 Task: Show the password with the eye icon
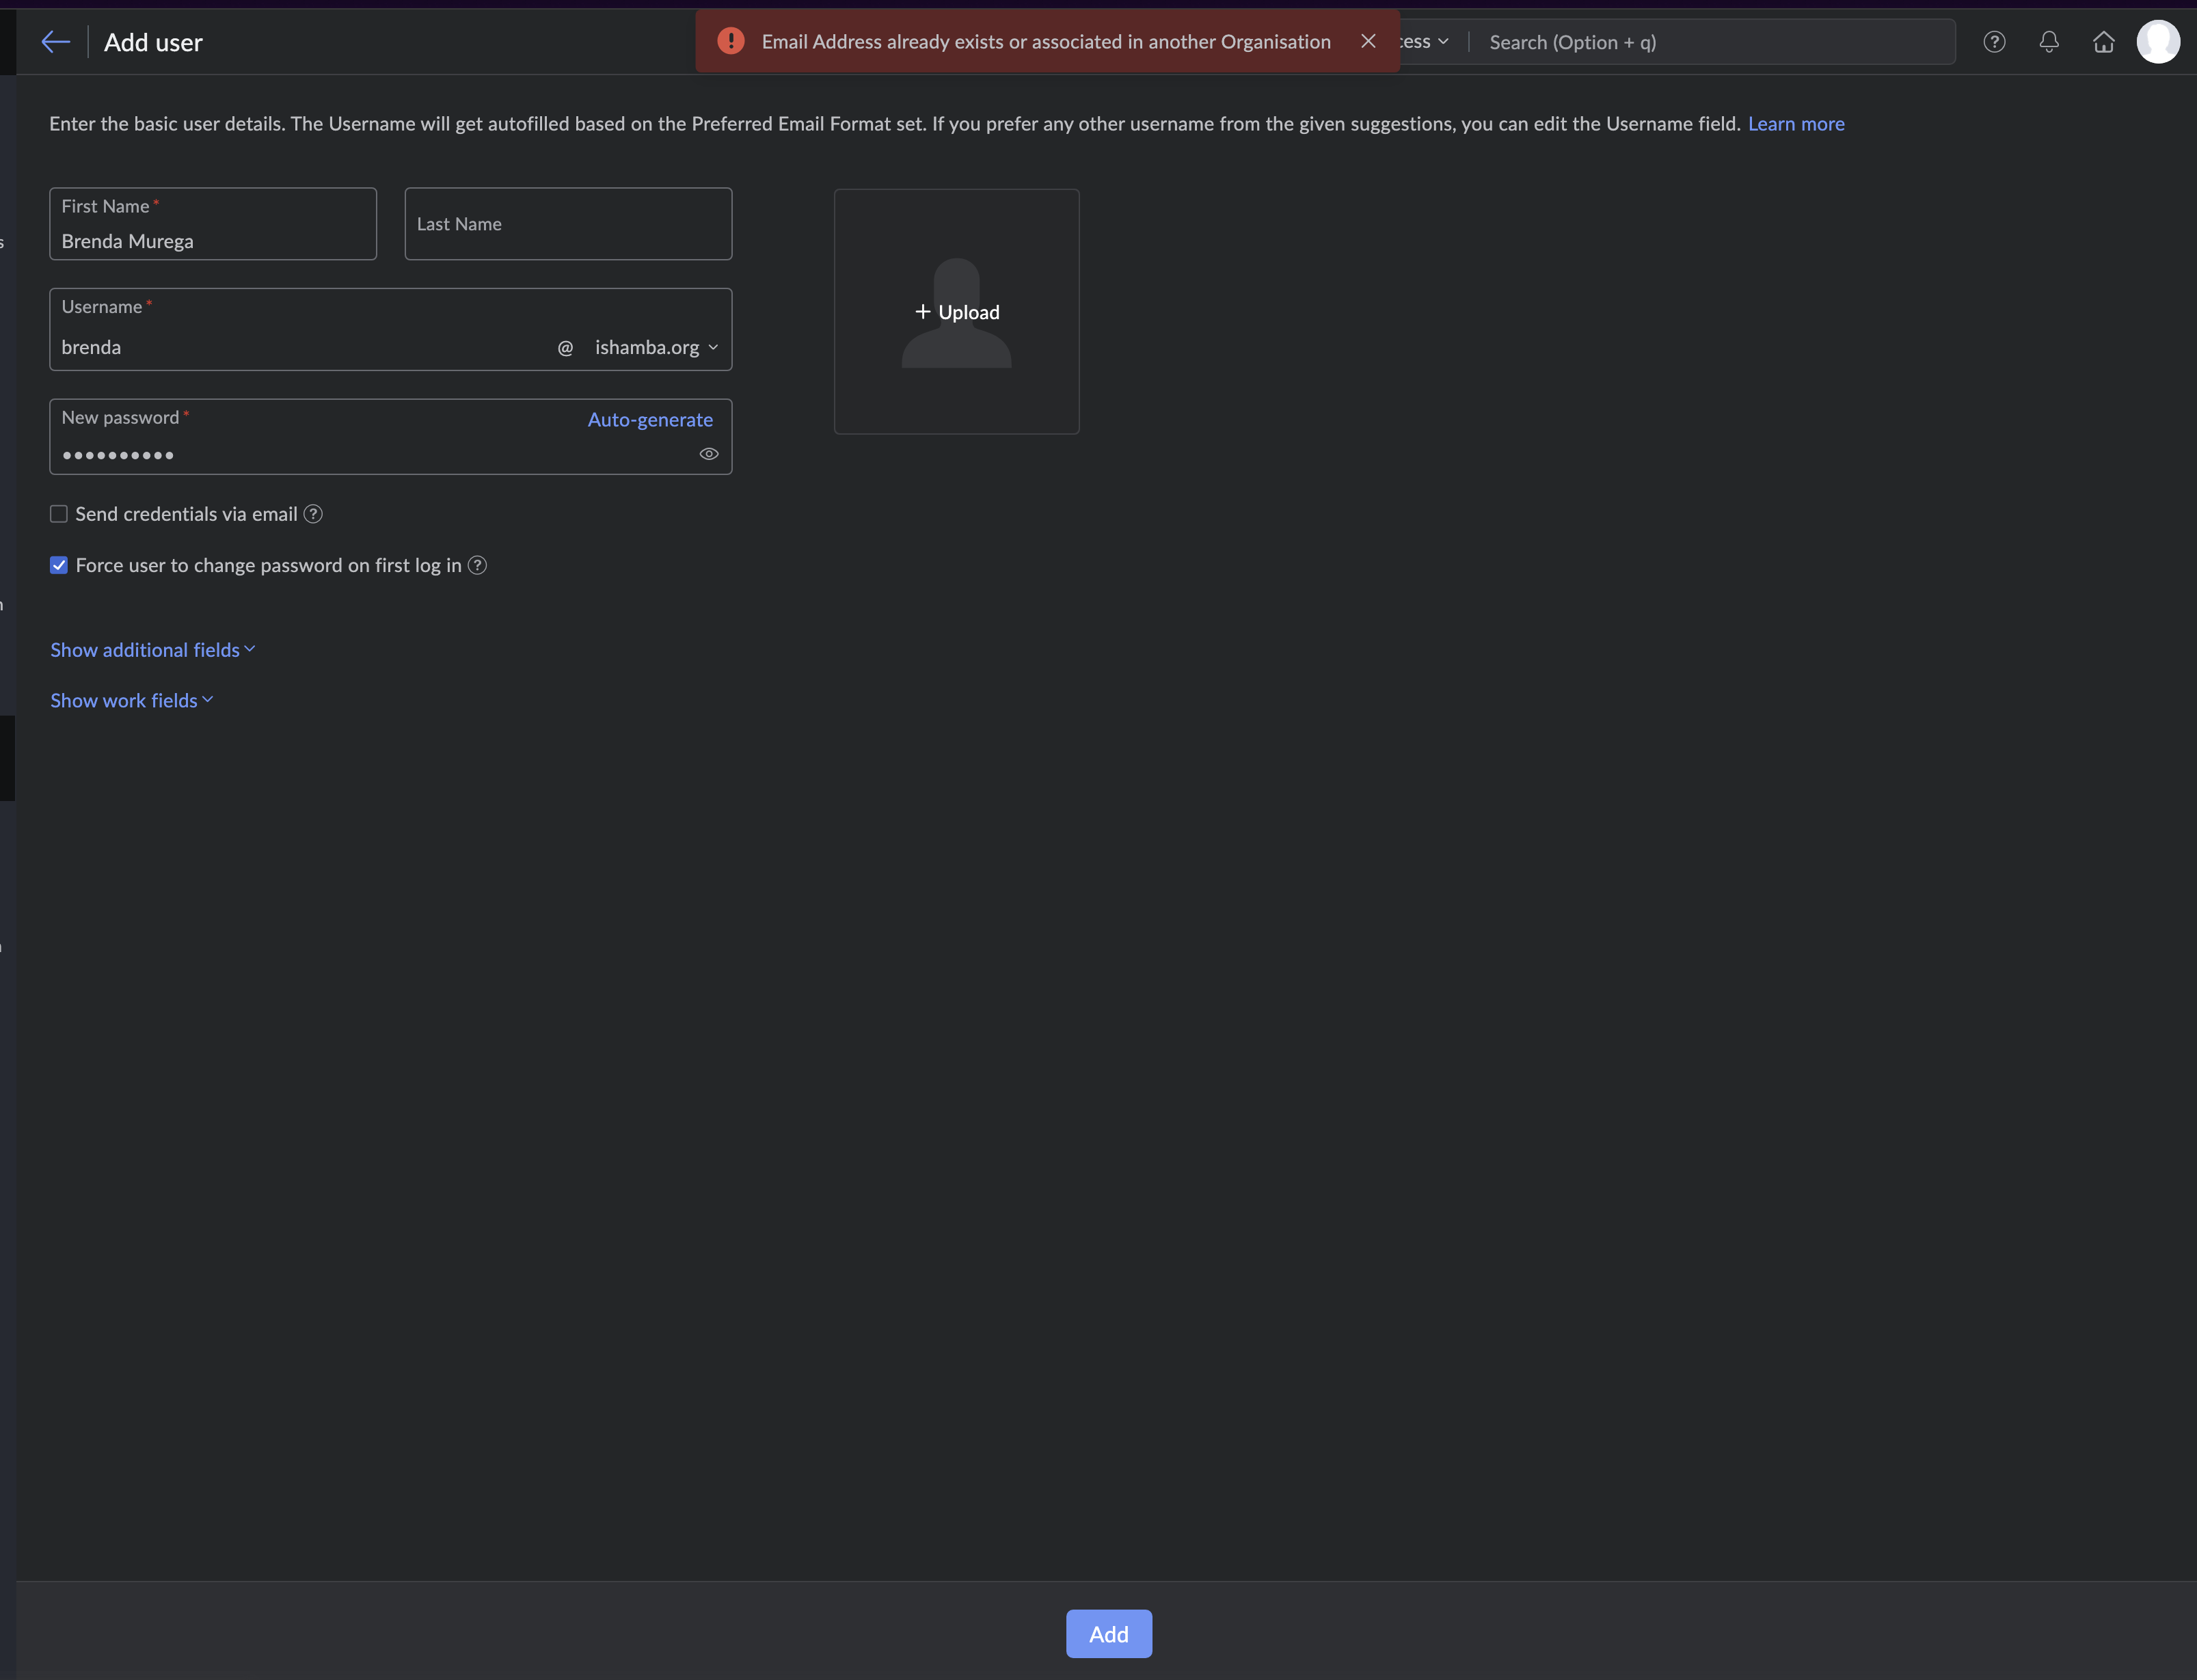click(709, 454)
